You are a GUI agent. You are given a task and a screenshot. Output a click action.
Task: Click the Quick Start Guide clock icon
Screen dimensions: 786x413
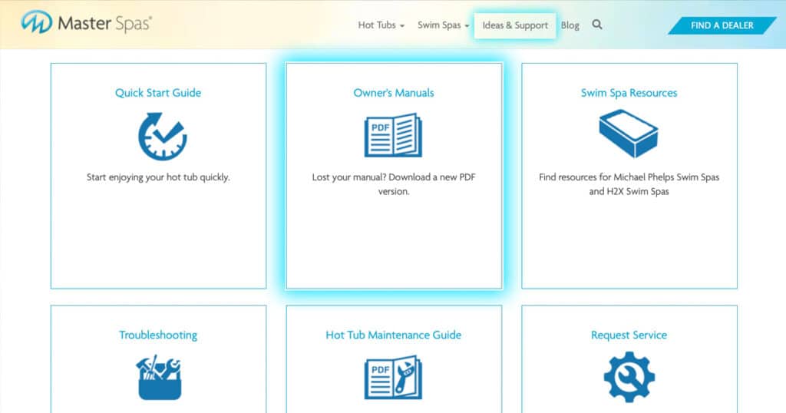[162, 136]
